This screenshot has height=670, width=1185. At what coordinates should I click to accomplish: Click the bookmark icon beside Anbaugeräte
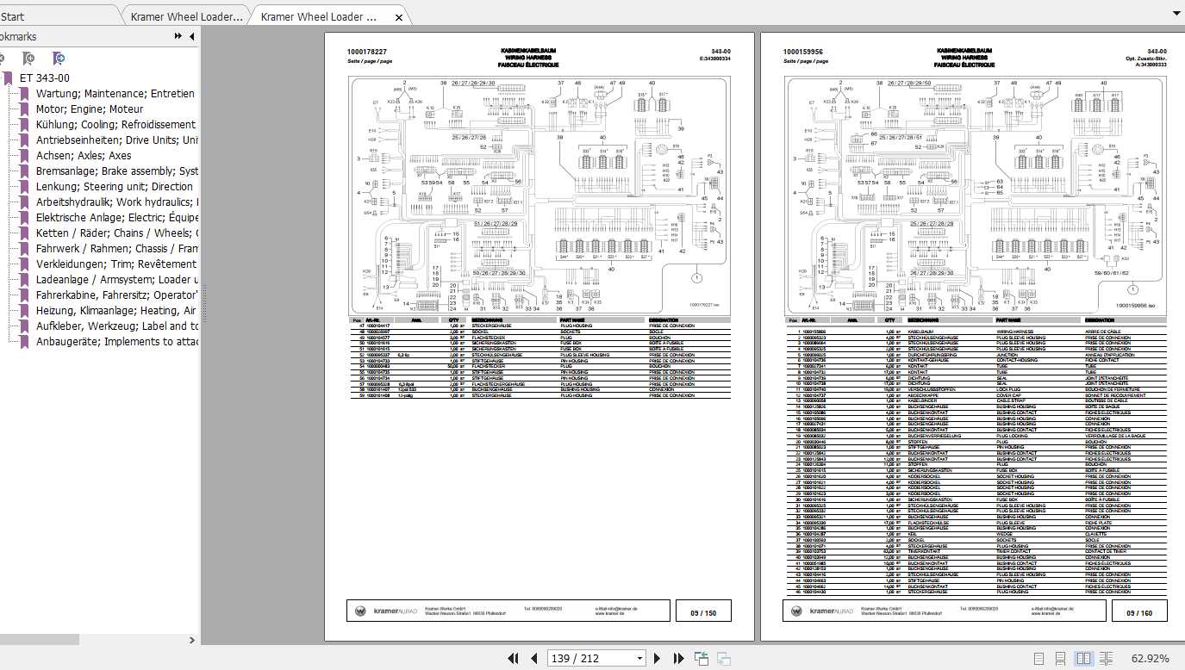click(x=25, y=342)
